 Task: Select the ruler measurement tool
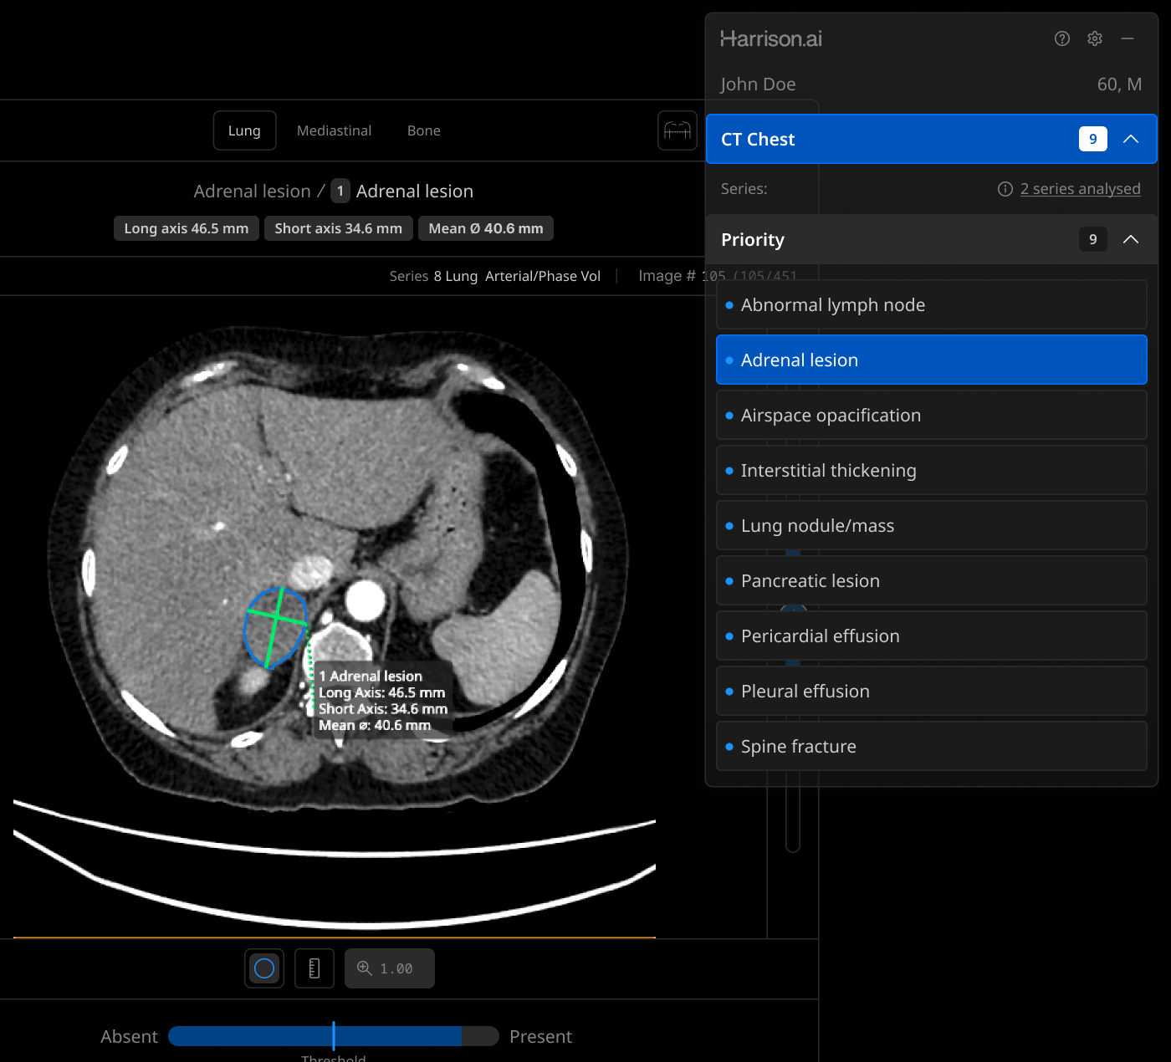pos(314,968)
